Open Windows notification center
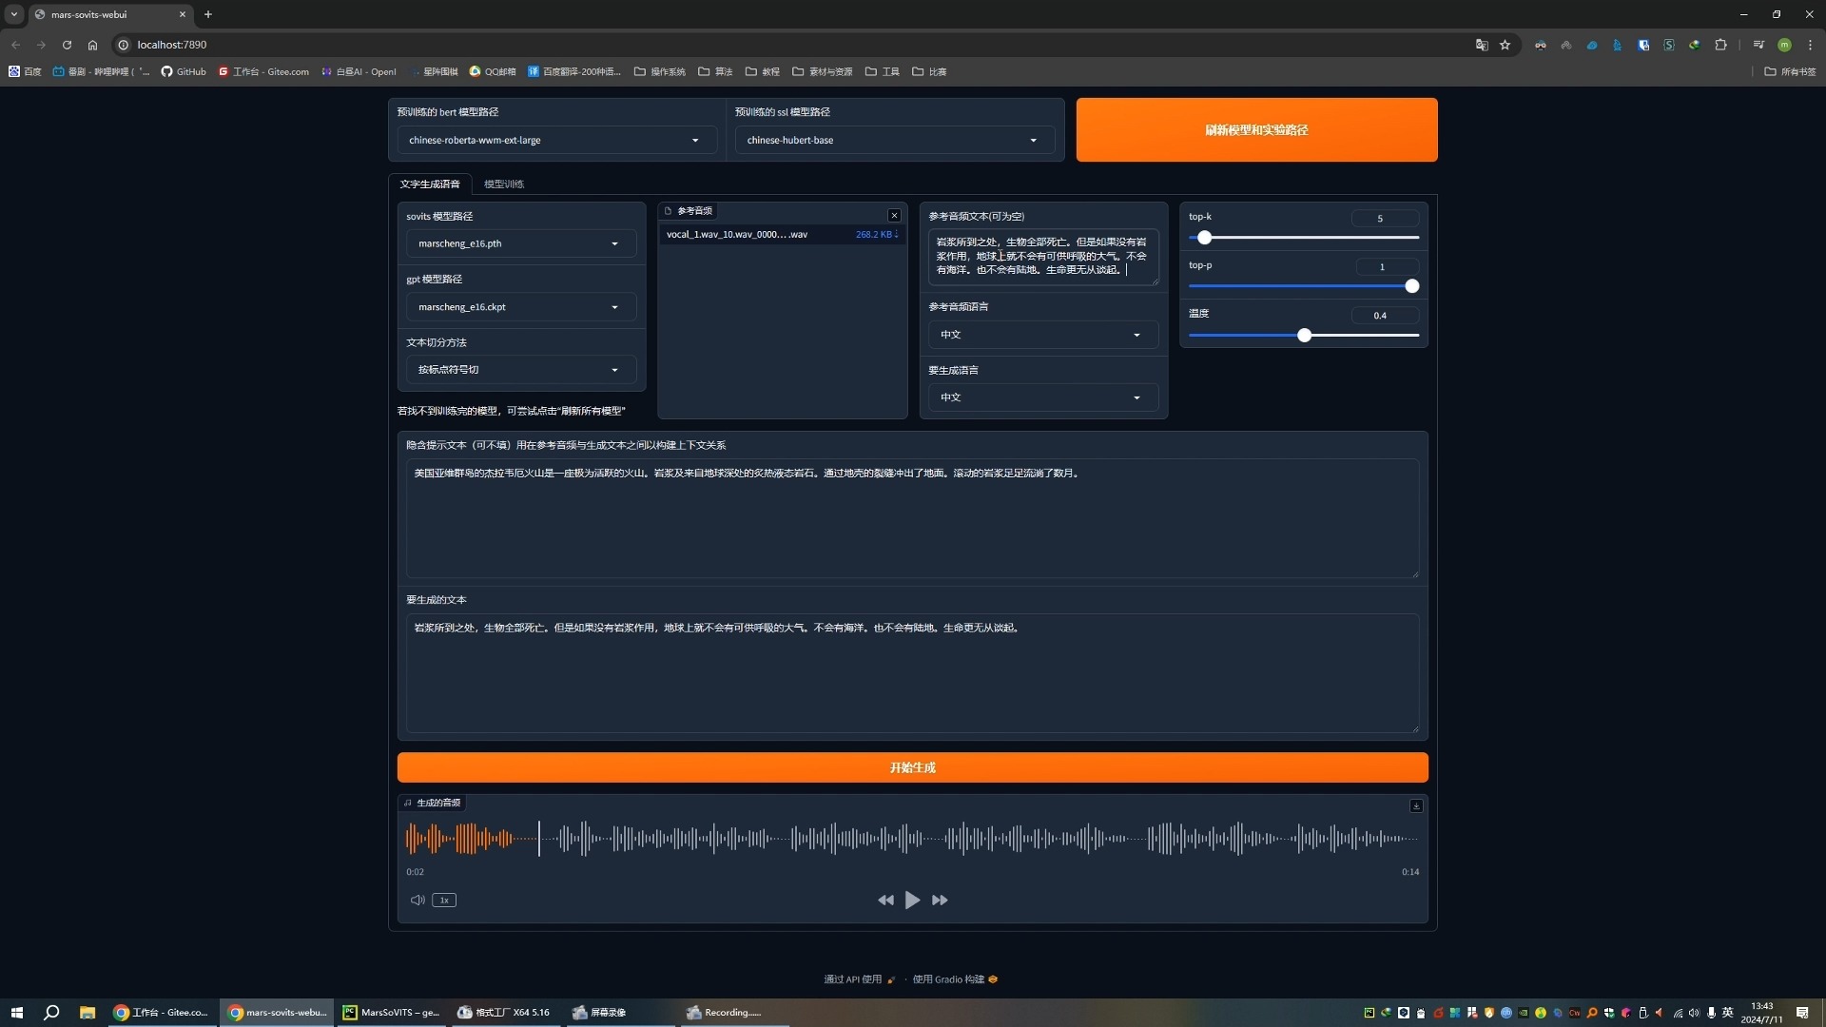This screenshot has height=1027, width=1826. pos(1802,1012)
